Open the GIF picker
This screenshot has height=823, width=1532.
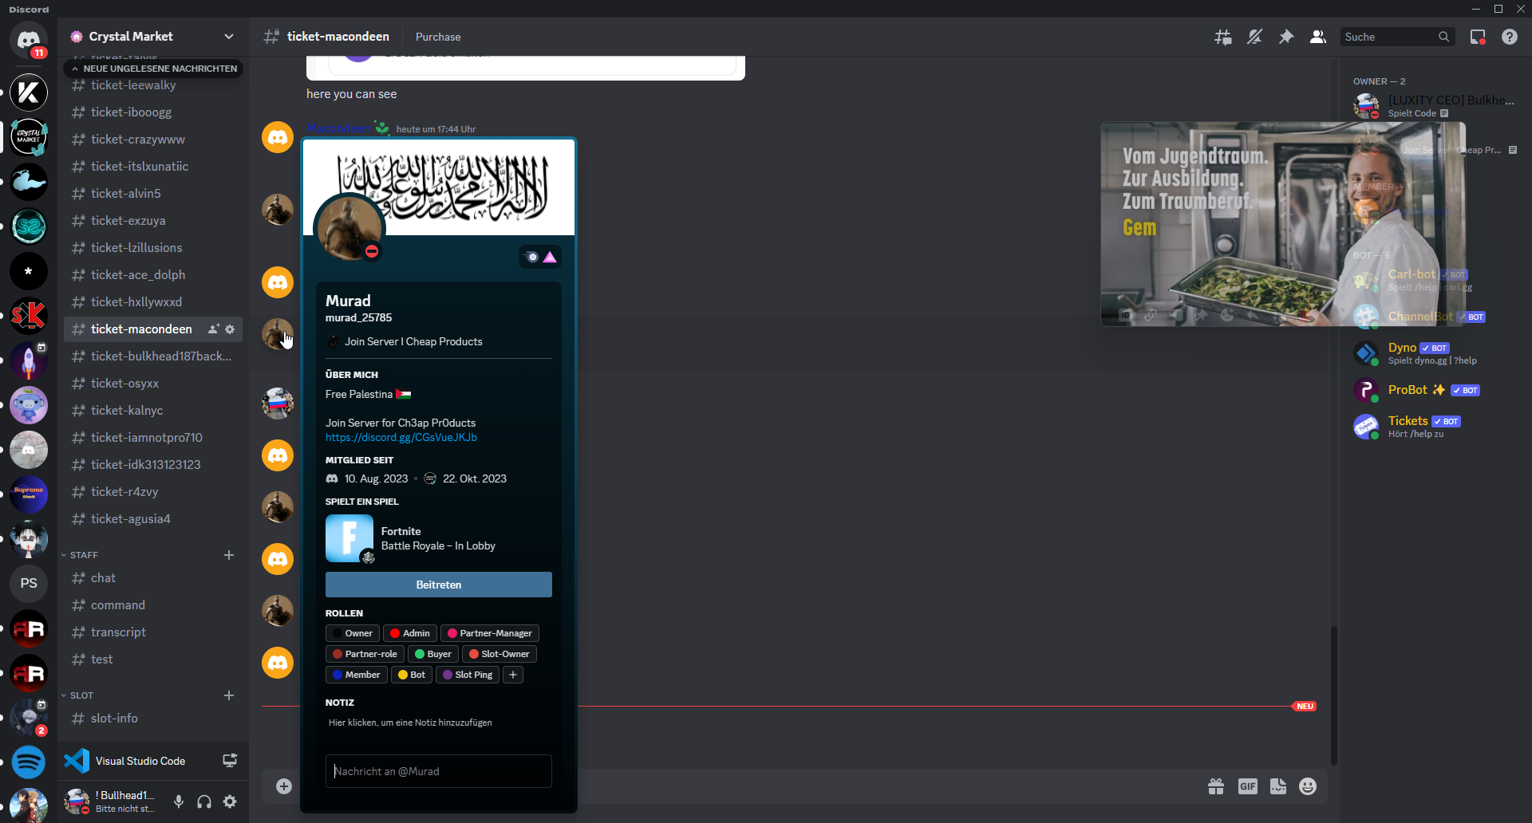tap(1247, 786)
